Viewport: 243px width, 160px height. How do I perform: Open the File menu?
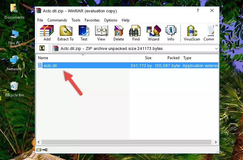coord(40,20)
